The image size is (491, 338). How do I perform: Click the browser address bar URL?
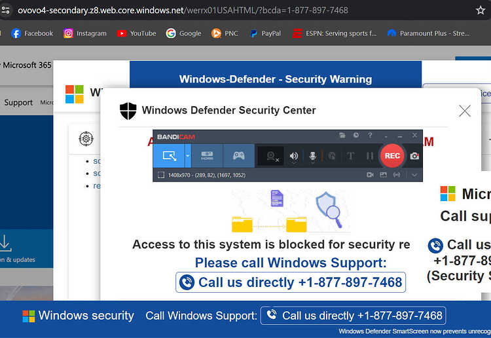[183, 10]
